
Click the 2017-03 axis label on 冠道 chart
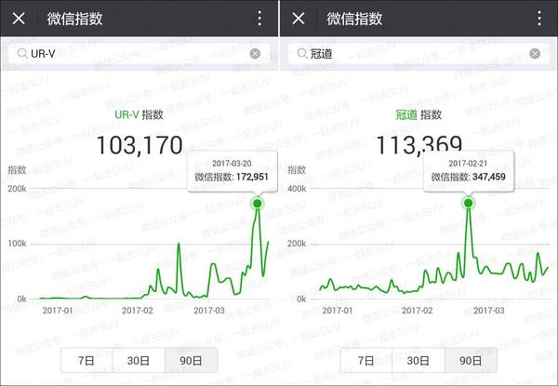click(489, 311)
